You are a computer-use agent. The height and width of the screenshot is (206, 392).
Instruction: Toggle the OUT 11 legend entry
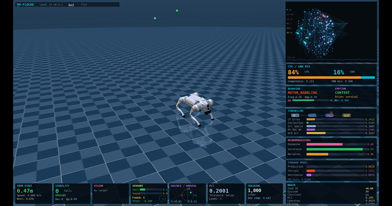289,33
